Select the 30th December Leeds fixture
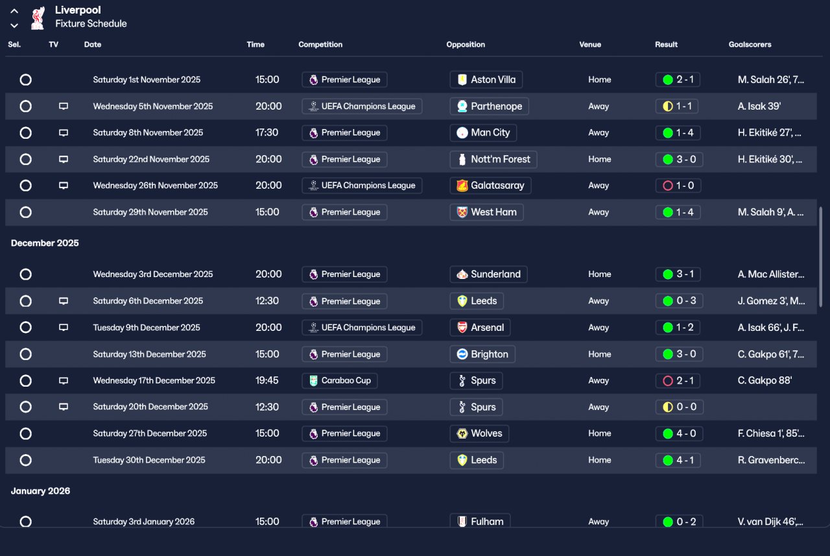The width and height of the screenshot is (830, 556). click(25, 460)
